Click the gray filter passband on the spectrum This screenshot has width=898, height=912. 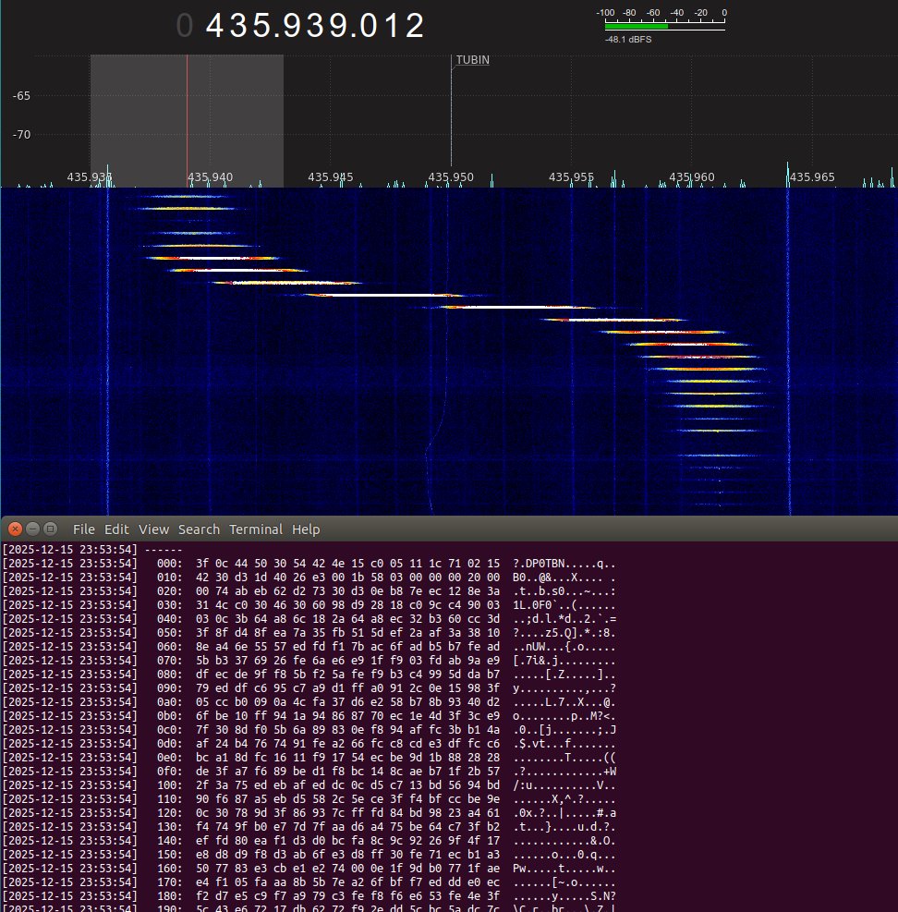tap(187, 120)
